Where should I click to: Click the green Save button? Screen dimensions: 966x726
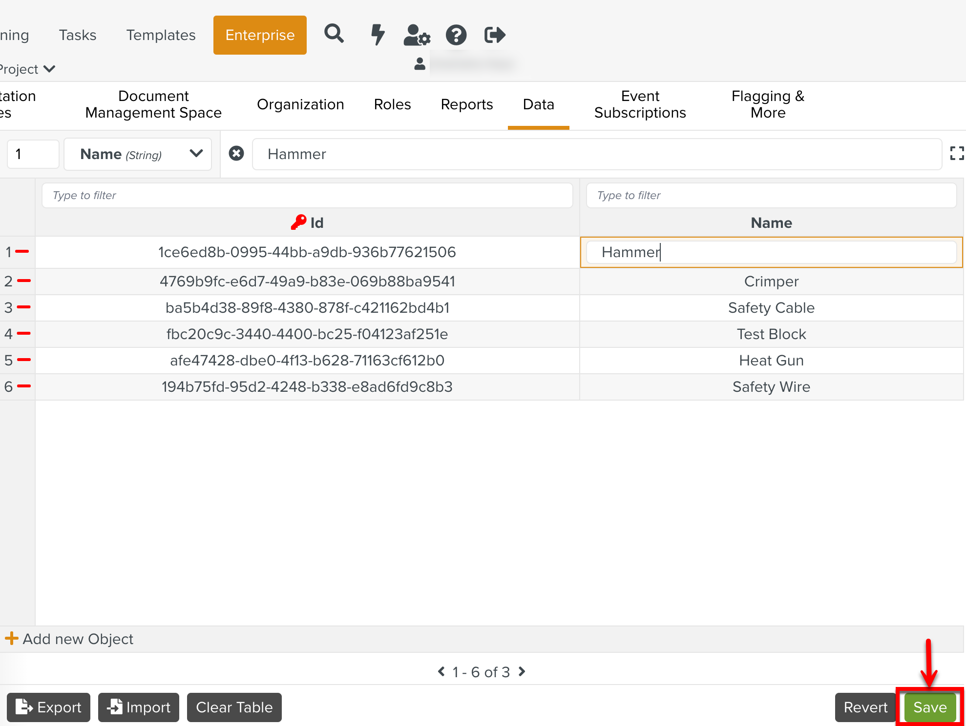[929, 707]
